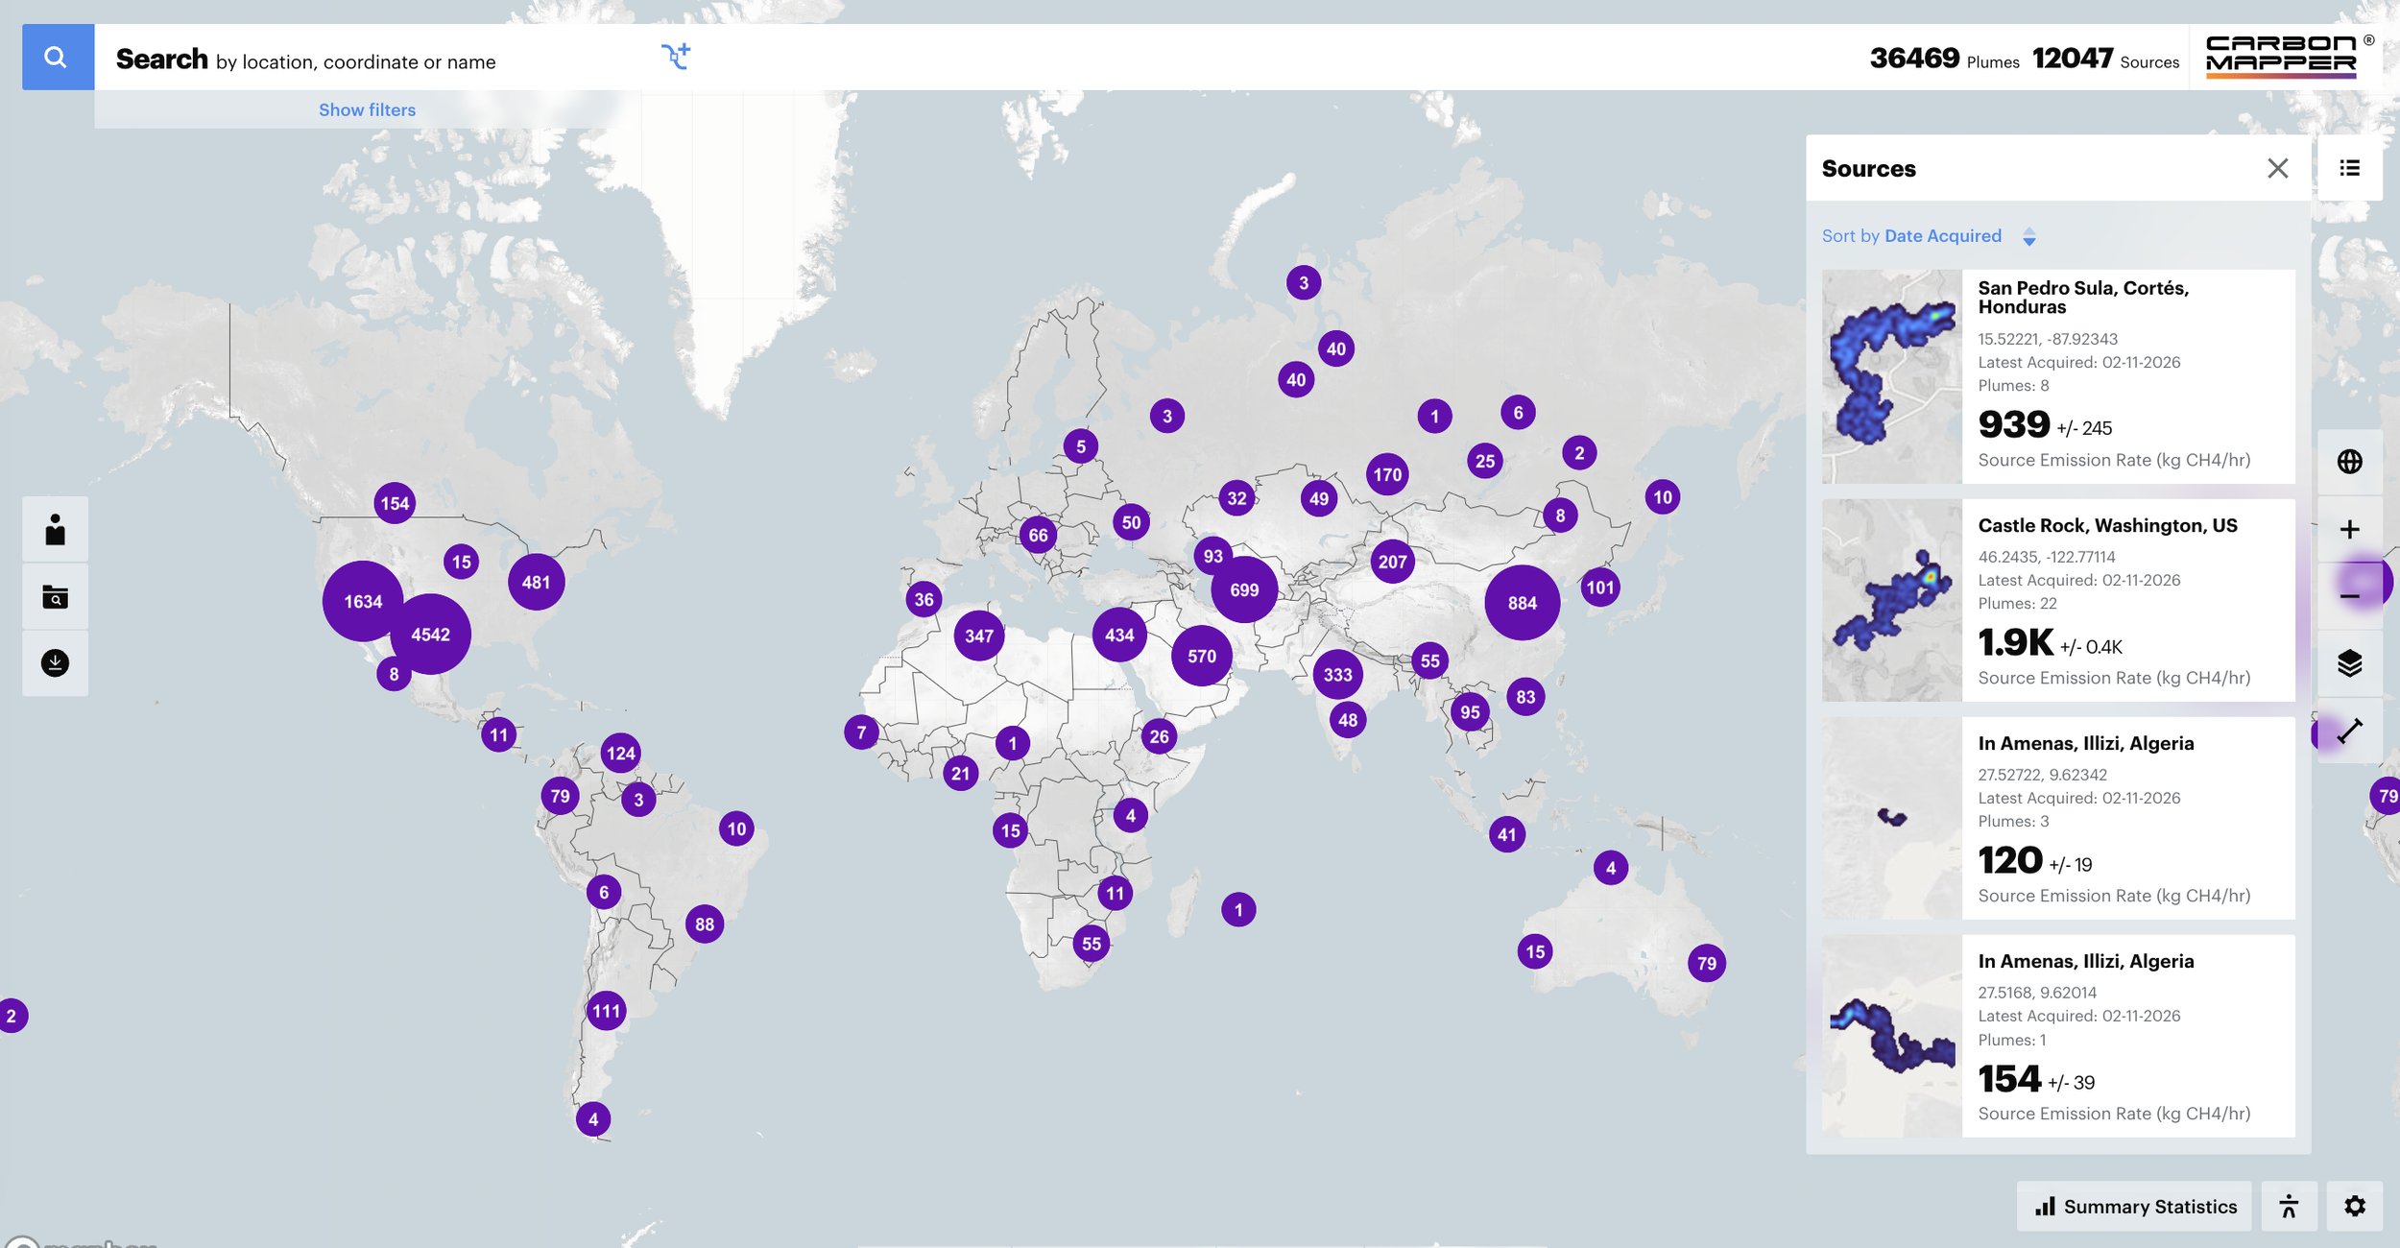Toggle the list view panel button

(x=2349, y=168)
